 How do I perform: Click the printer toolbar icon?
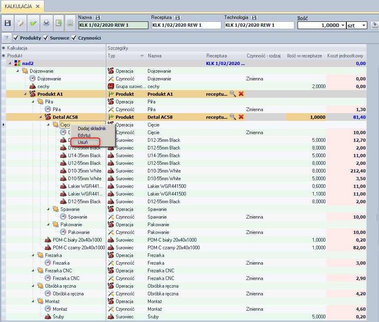coord(46,23)
